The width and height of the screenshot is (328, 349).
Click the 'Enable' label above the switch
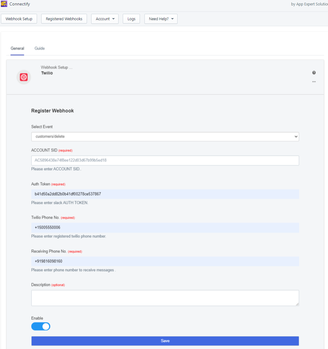37,318
